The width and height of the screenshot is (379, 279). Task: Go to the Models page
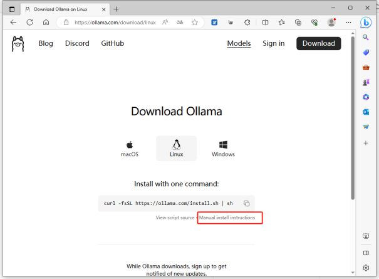click(x=239, y=43)
